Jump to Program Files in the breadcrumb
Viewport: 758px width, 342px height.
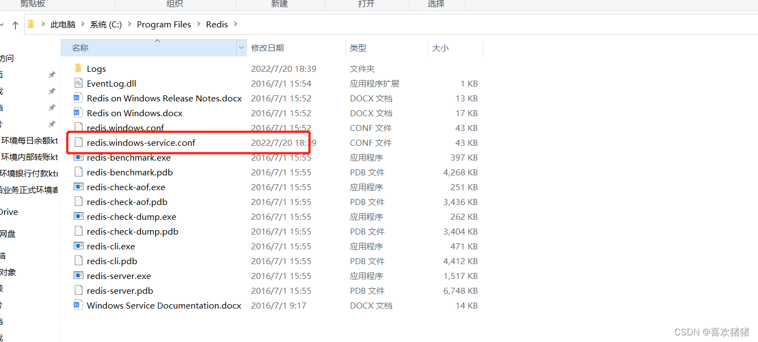(x=164, y=25)
